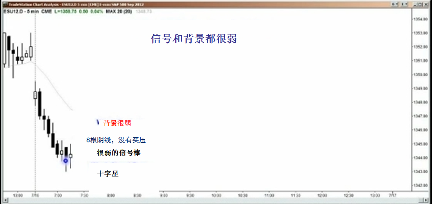Click the 十字星 text annotation
The image size is (432, 204).
coord(108,174)
